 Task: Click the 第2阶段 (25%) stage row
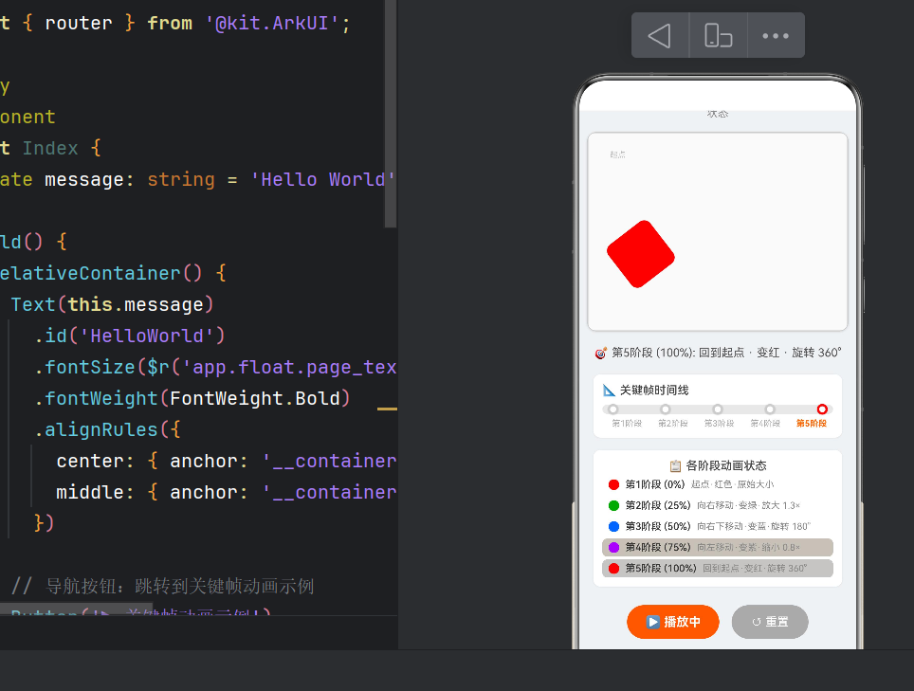pos(718,505)
